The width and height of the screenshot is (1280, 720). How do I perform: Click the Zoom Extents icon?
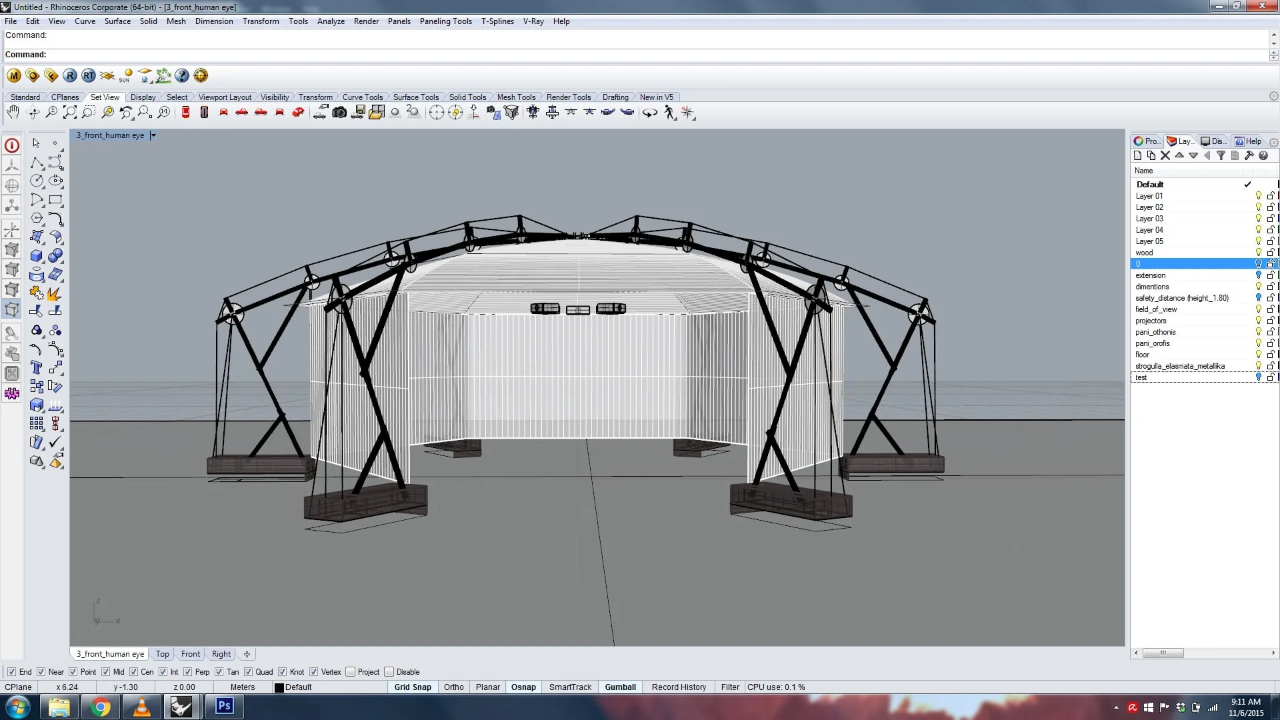[x=70, y=113]
